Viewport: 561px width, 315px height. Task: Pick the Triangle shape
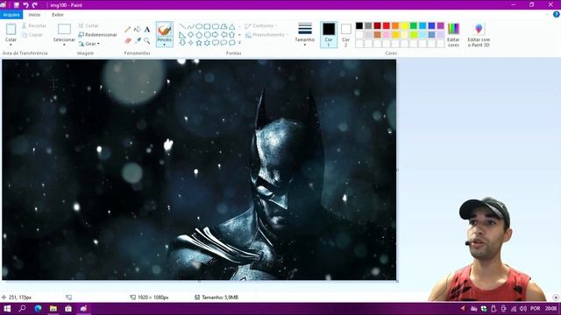[231, 27]
